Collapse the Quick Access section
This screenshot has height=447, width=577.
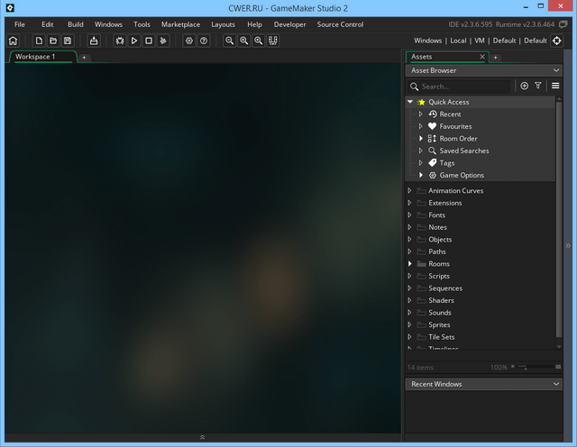[411, 102]
